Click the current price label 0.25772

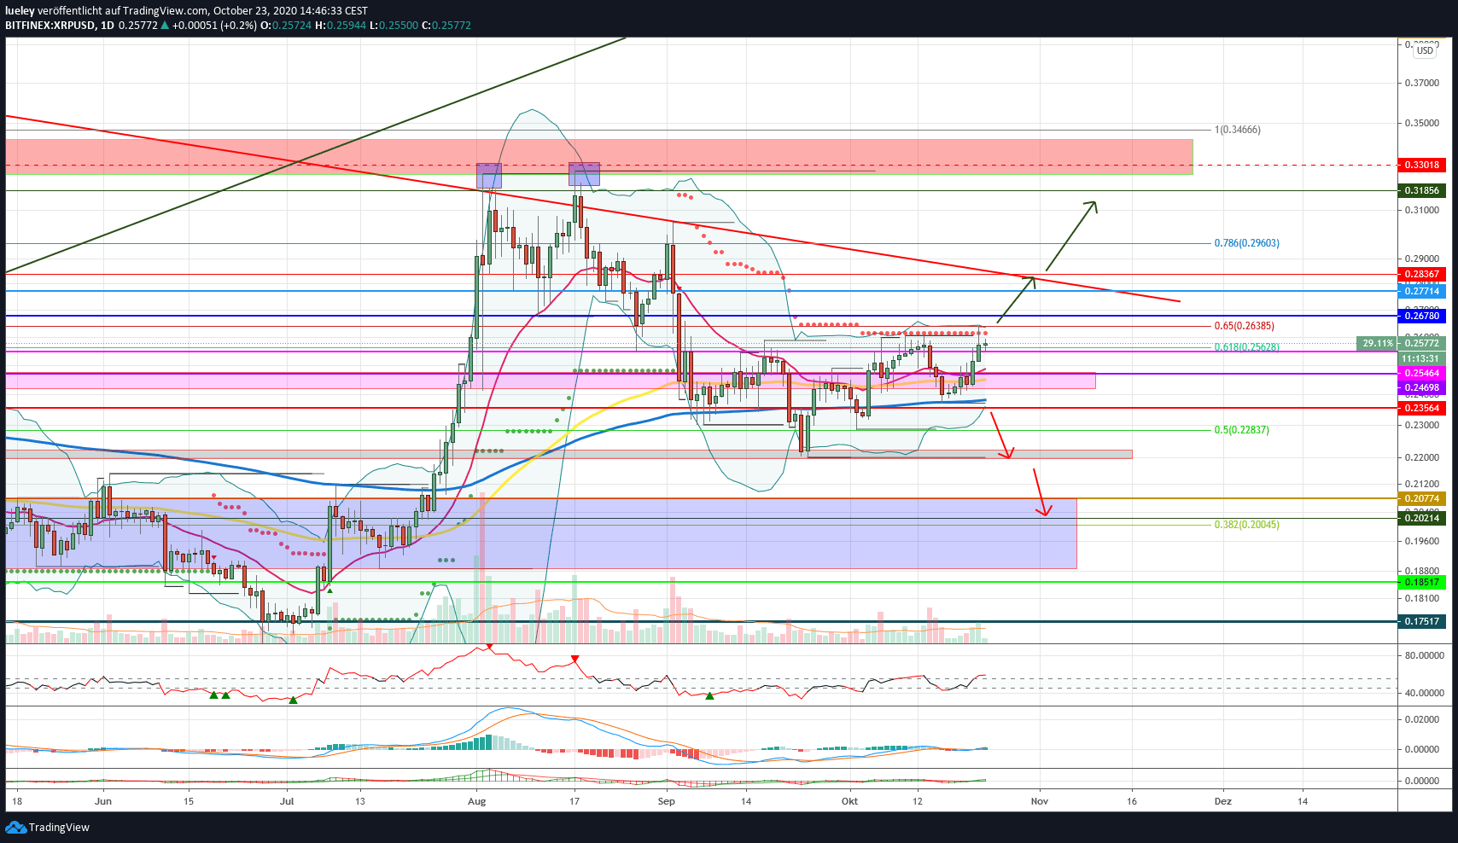click(x=1422, y=343)
